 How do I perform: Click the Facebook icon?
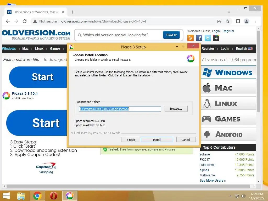(199, 38)
